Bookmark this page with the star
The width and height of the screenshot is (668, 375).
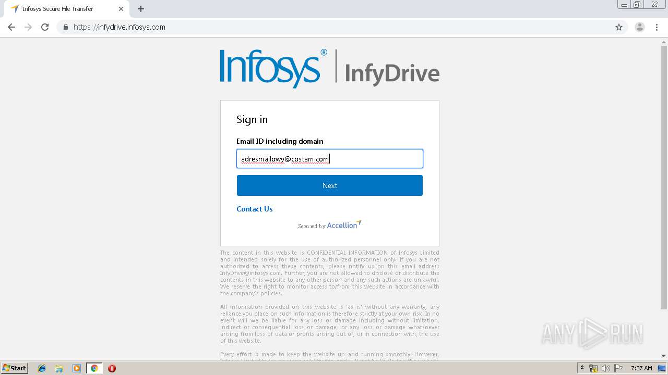[x=619, y=27]
